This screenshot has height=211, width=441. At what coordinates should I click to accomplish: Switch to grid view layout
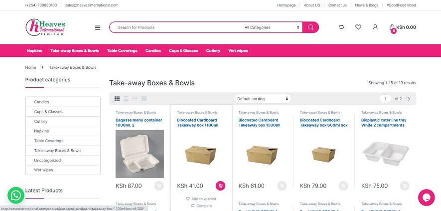pos(117,99)
